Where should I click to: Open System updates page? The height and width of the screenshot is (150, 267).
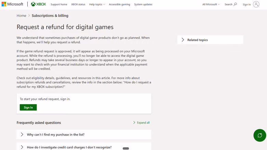[x=143, y=4]
